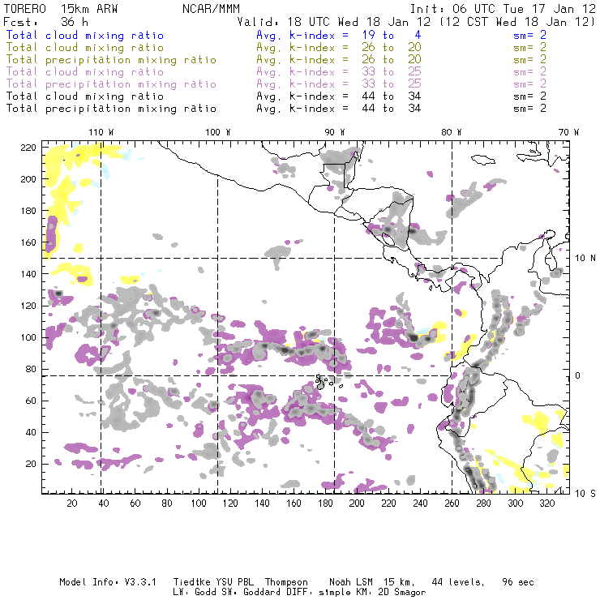600x600 pixels.
Task: Click the '180' label on the horizontal axis
Action: [x=325, y=504]
